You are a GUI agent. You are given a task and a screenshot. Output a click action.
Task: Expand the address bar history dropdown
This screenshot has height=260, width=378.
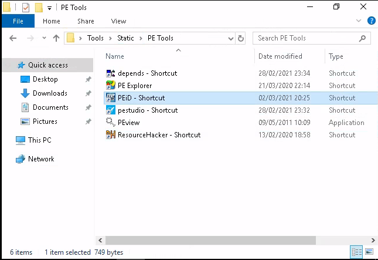point(231,38)
